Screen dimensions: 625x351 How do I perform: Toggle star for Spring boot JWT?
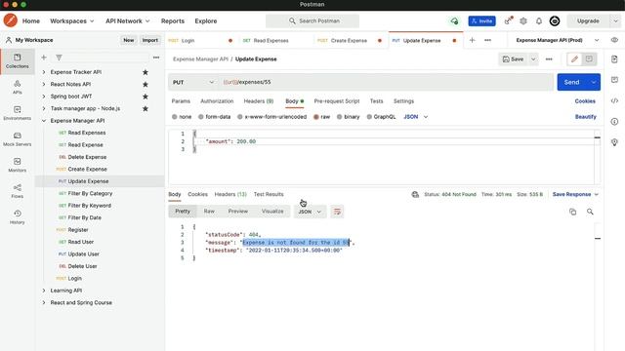(x=146, y=97)
